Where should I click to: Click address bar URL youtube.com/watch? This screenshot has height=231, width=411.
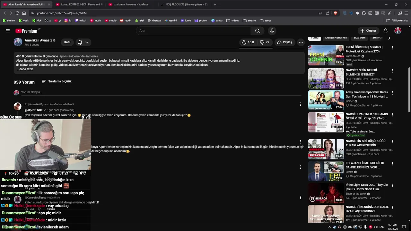pyautogui.click(x=62, y=13)
